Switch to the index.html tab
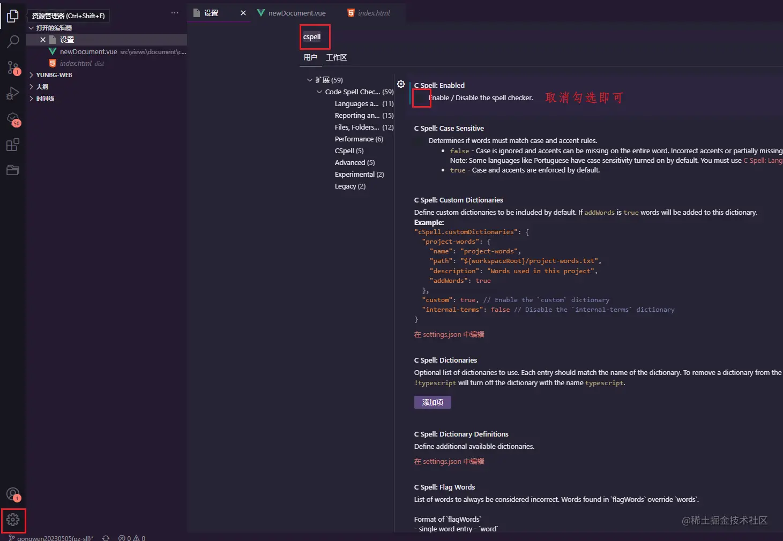783x541 pixels. point(374,13)
